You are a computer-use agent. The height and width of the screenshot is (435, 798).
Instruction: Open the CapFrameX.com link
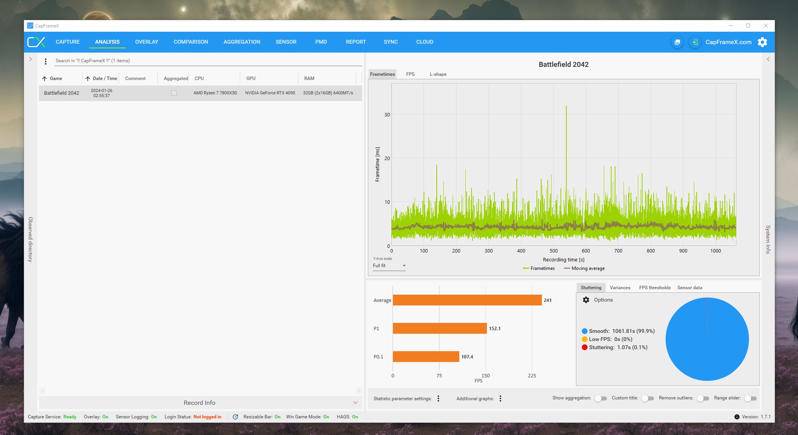(x=728, y=42)
